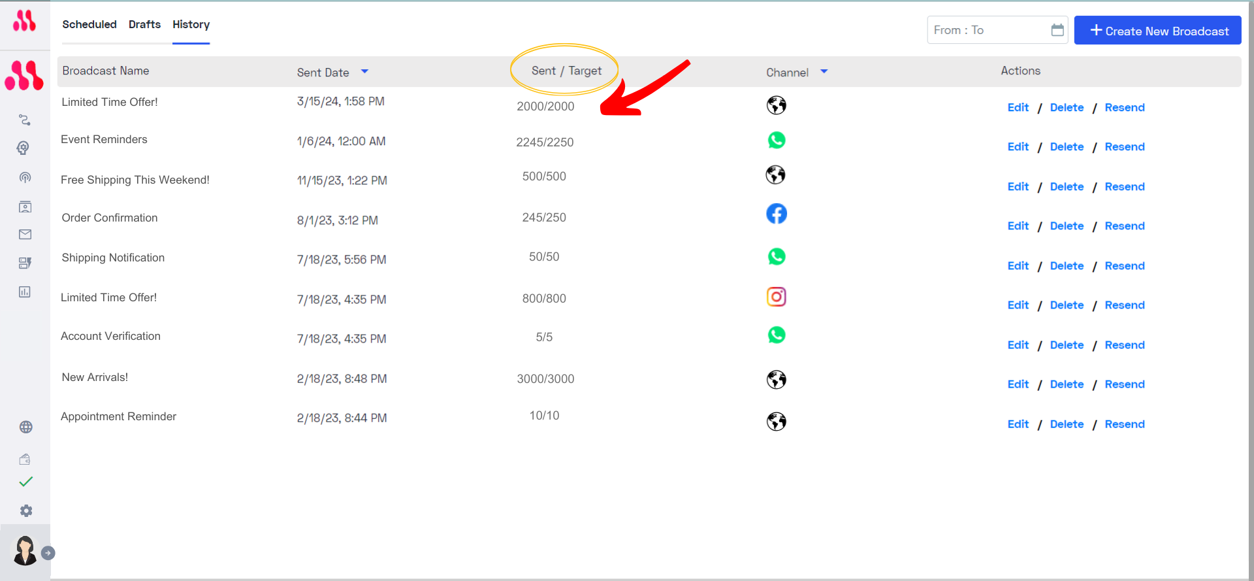Select the Account Verification broadcast name
Viewport: 1254px width, 581px height.
pos(110,336)
